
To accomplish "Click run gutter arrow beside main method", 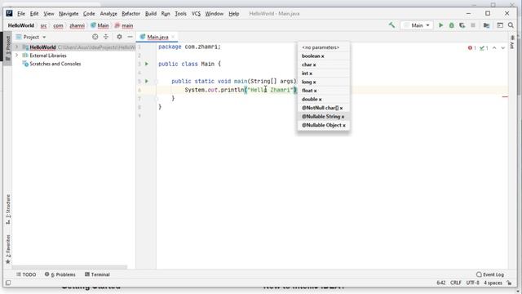I will [x=147, y=81].
